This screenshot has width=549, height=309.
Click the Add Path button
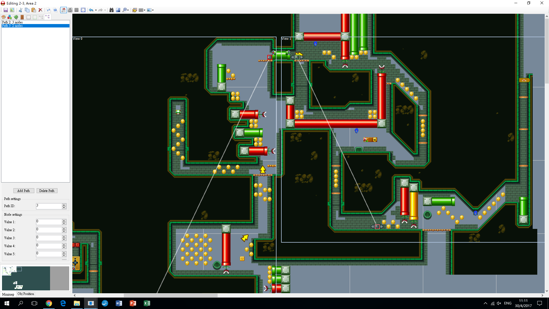coord(24,191)
